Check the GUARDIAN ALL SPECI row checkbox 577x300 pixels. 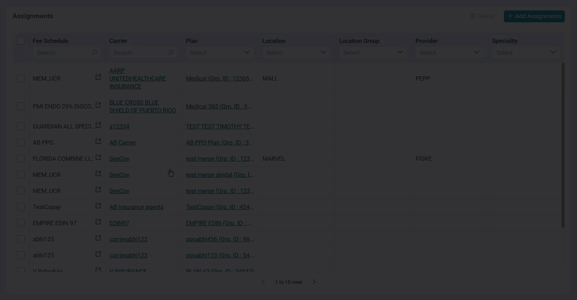tap(21, 126)
